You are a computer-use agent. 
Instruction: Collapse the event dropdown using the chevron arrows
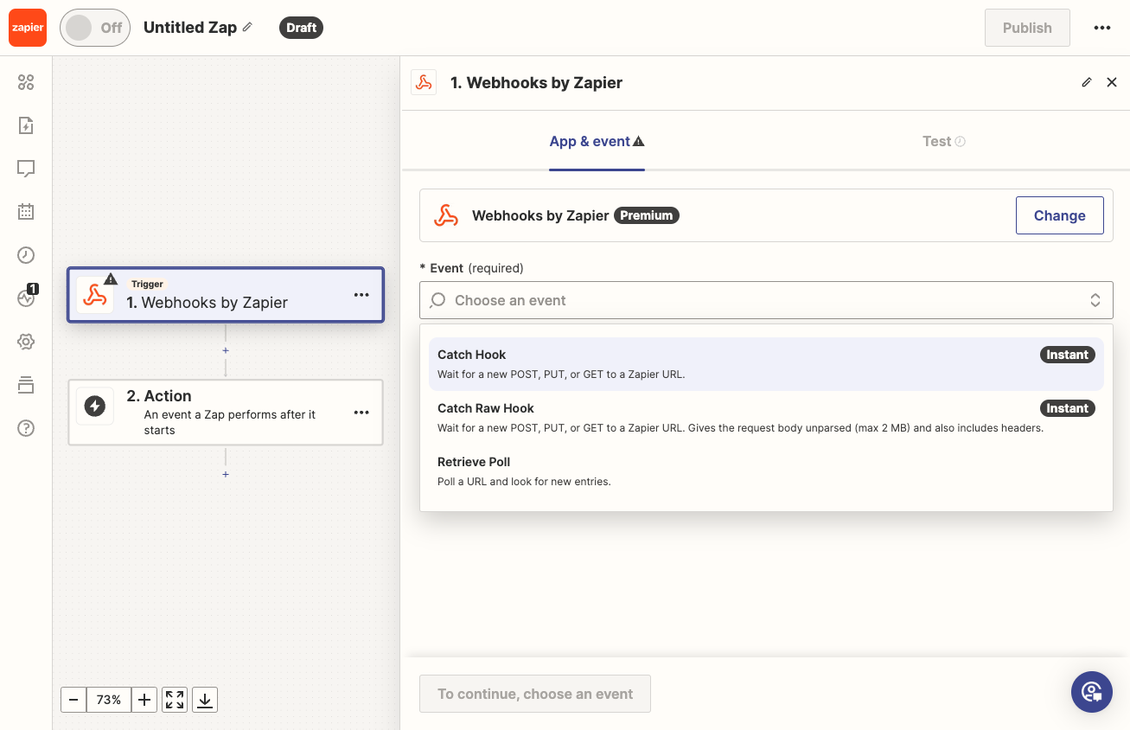1095,300
